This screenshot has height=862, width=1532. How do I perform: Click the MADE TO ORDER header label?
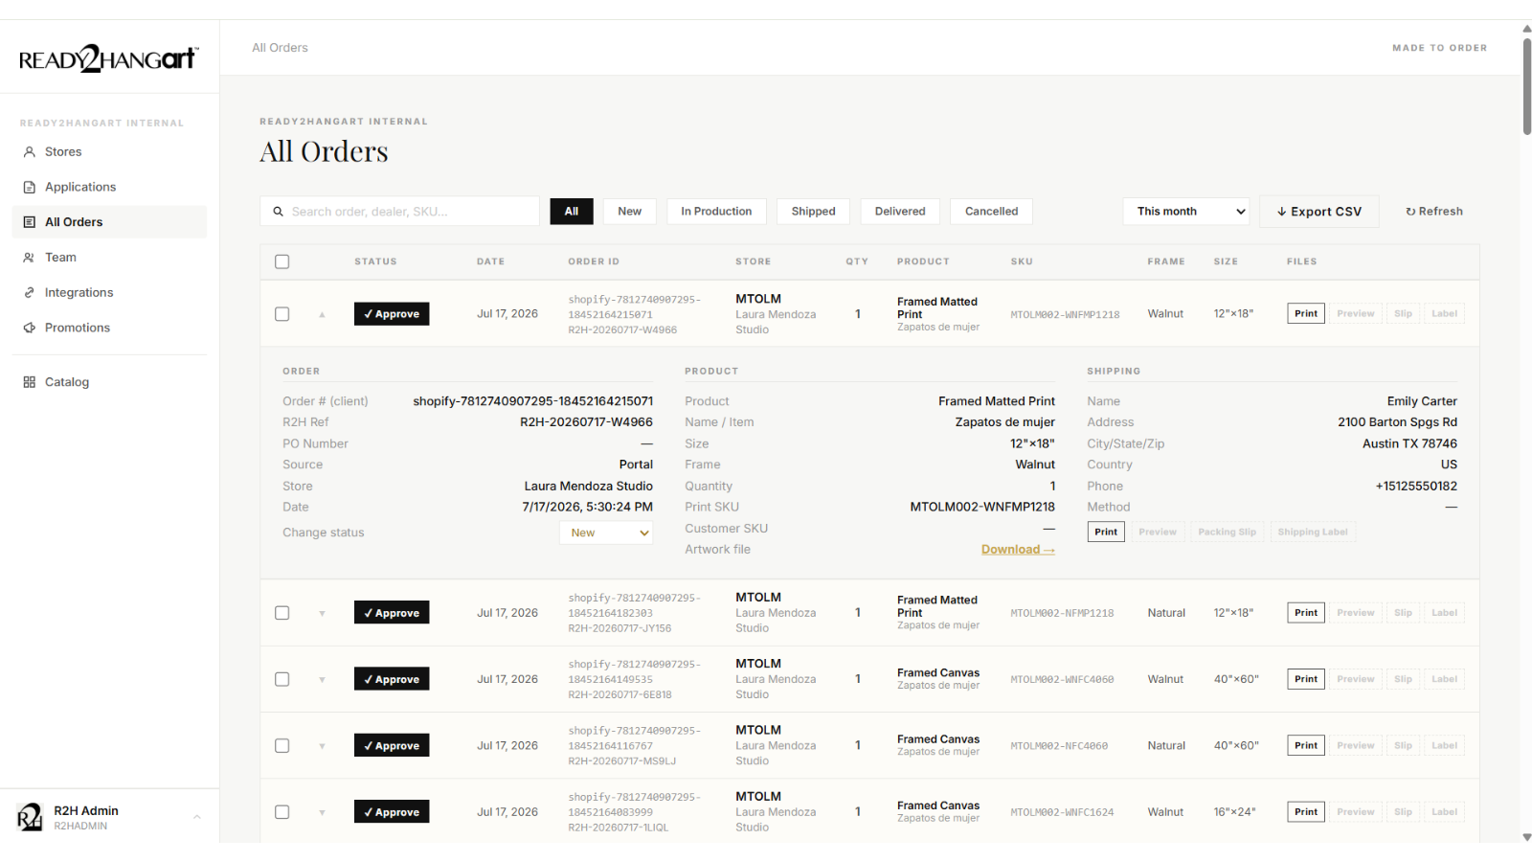[x=1439, y=48]
